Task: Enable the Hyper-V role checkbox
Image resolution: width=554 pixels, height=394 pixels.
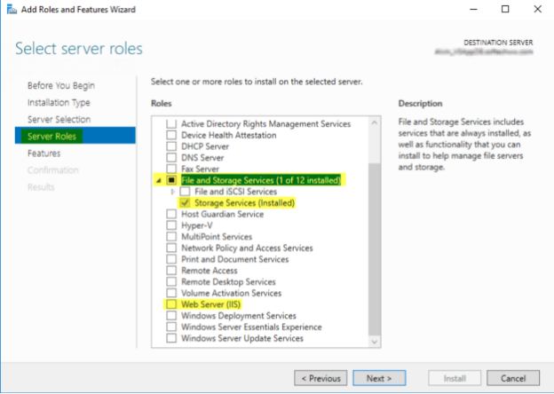Action: click(171, 225)
